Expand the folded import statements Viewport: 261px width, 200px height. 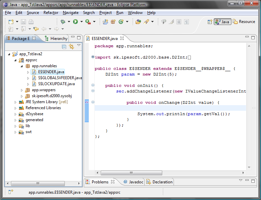93,57
